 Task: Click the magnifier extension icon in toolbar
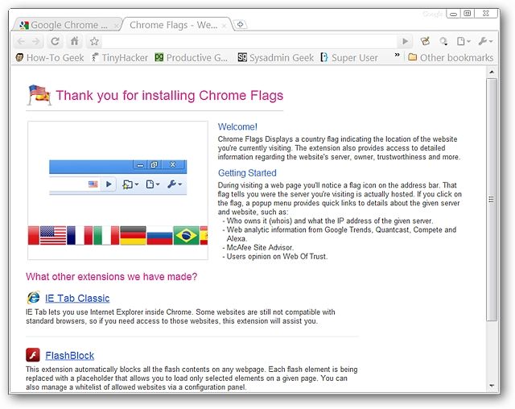(443, 41)
